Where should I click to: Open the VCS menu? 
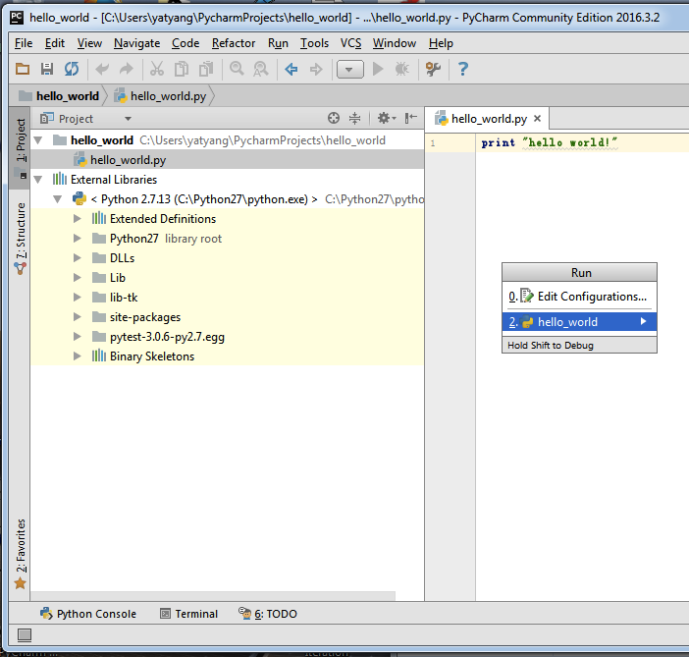click(x=350, y=43)
